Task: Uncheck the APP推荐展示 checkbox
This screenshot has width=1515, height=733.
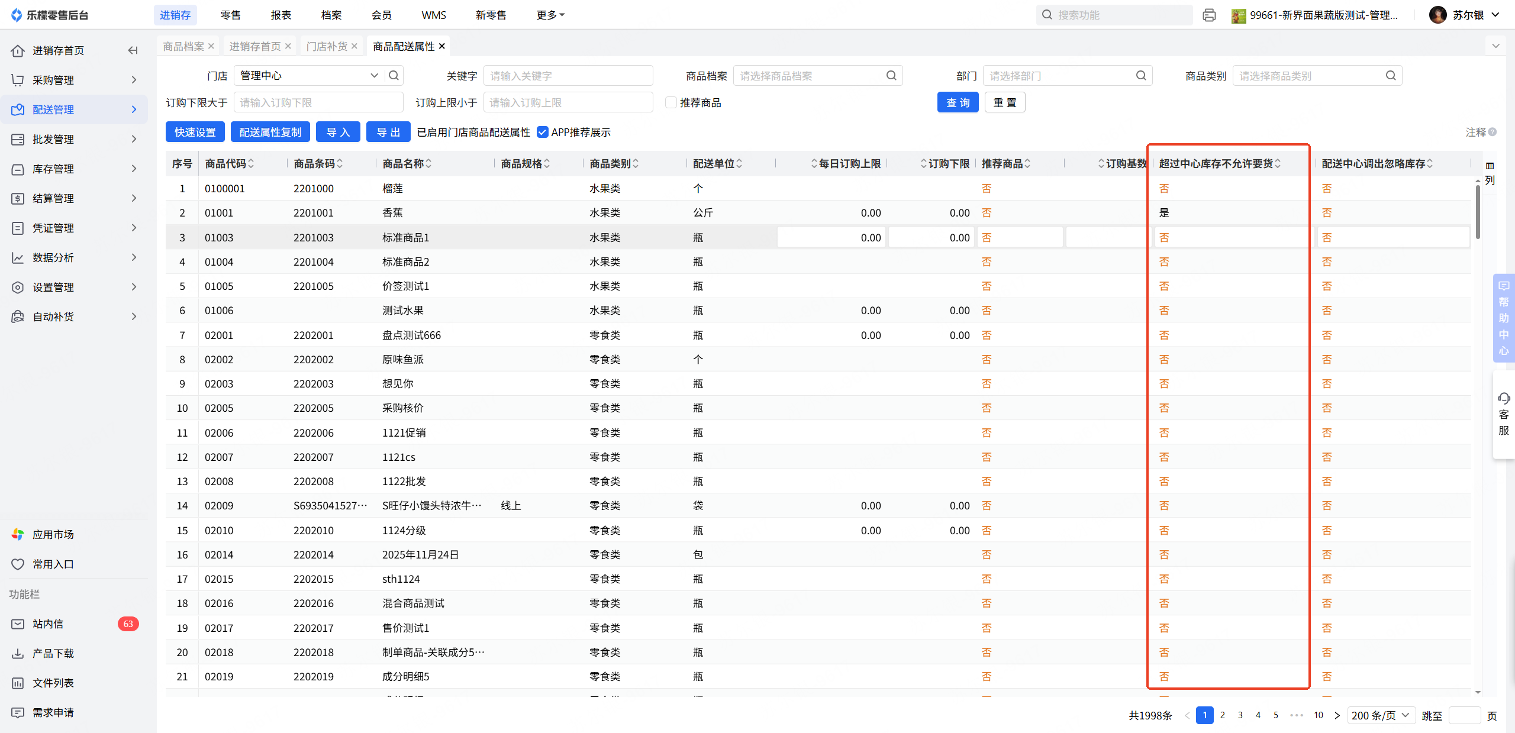Action: coord(542,132)
